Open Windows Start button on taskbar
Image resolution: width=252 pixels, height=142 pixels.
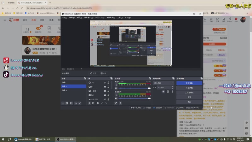tap(3, 139)
